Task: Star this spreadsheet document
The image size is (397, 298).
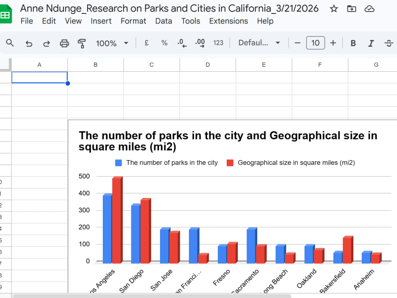Action: tap(334, 9)
